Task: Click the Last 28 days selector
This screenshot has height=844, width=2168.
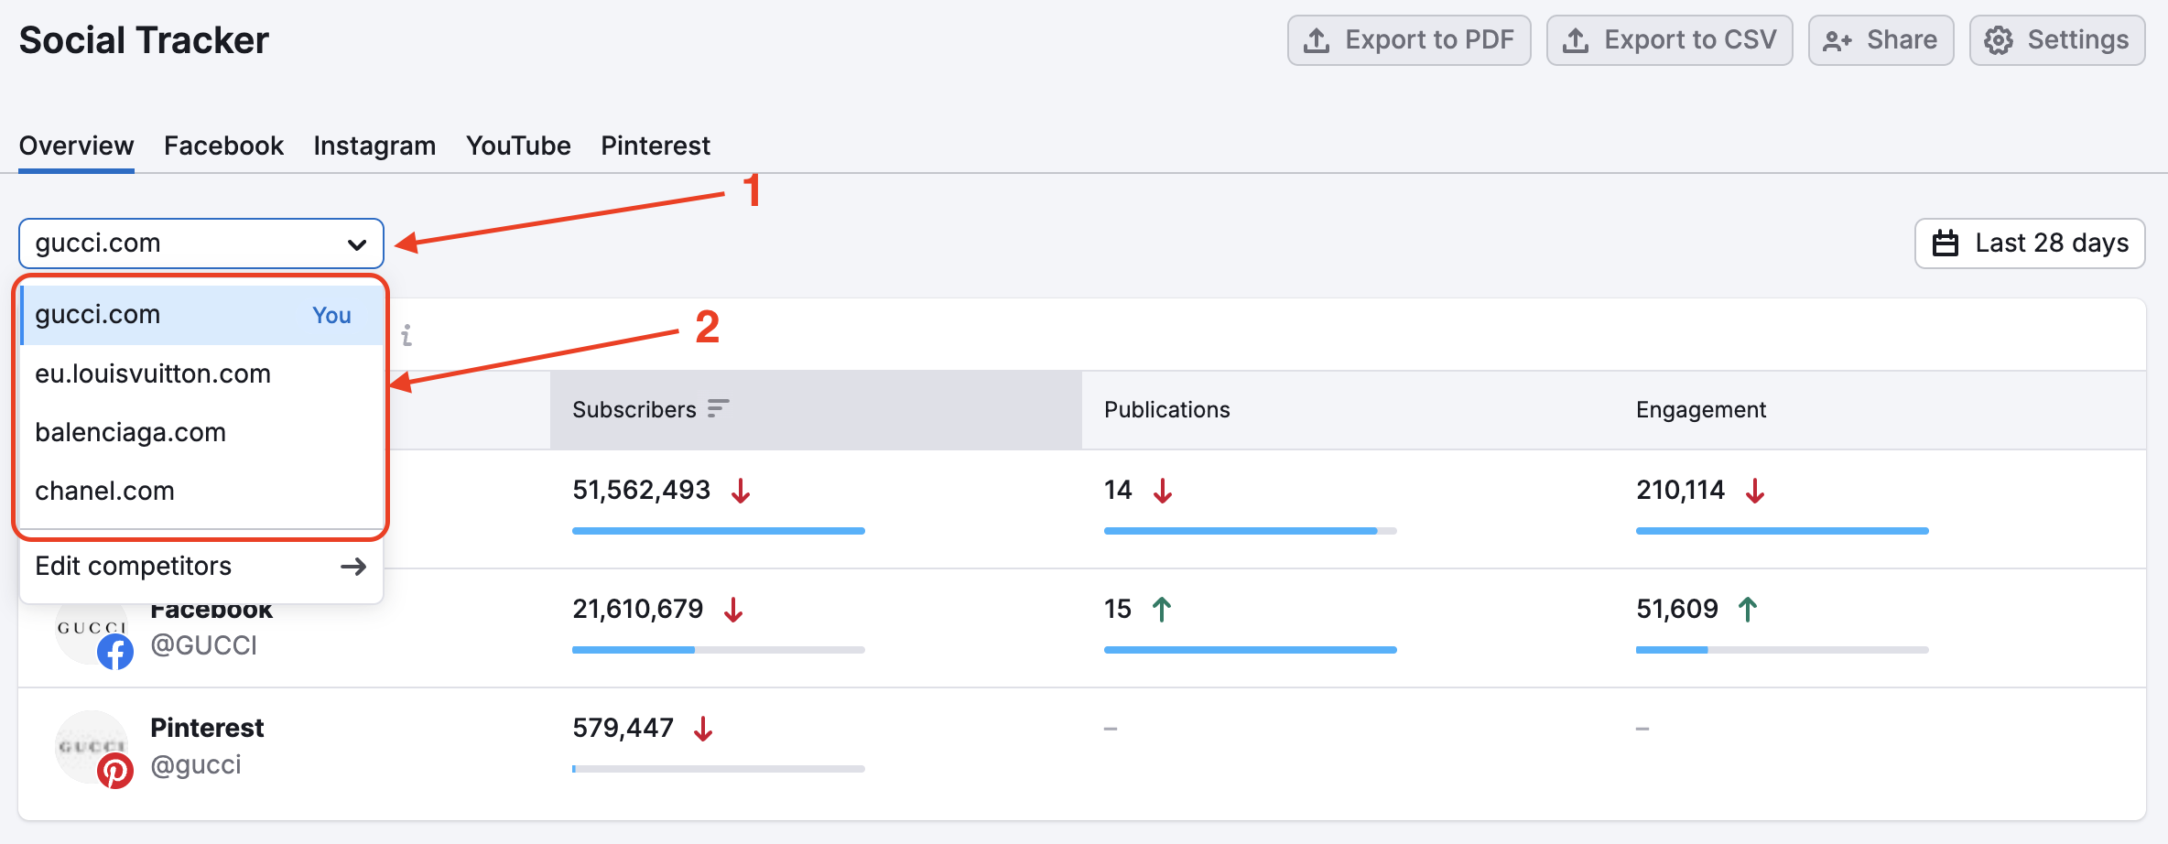Action: [2029, 243]
